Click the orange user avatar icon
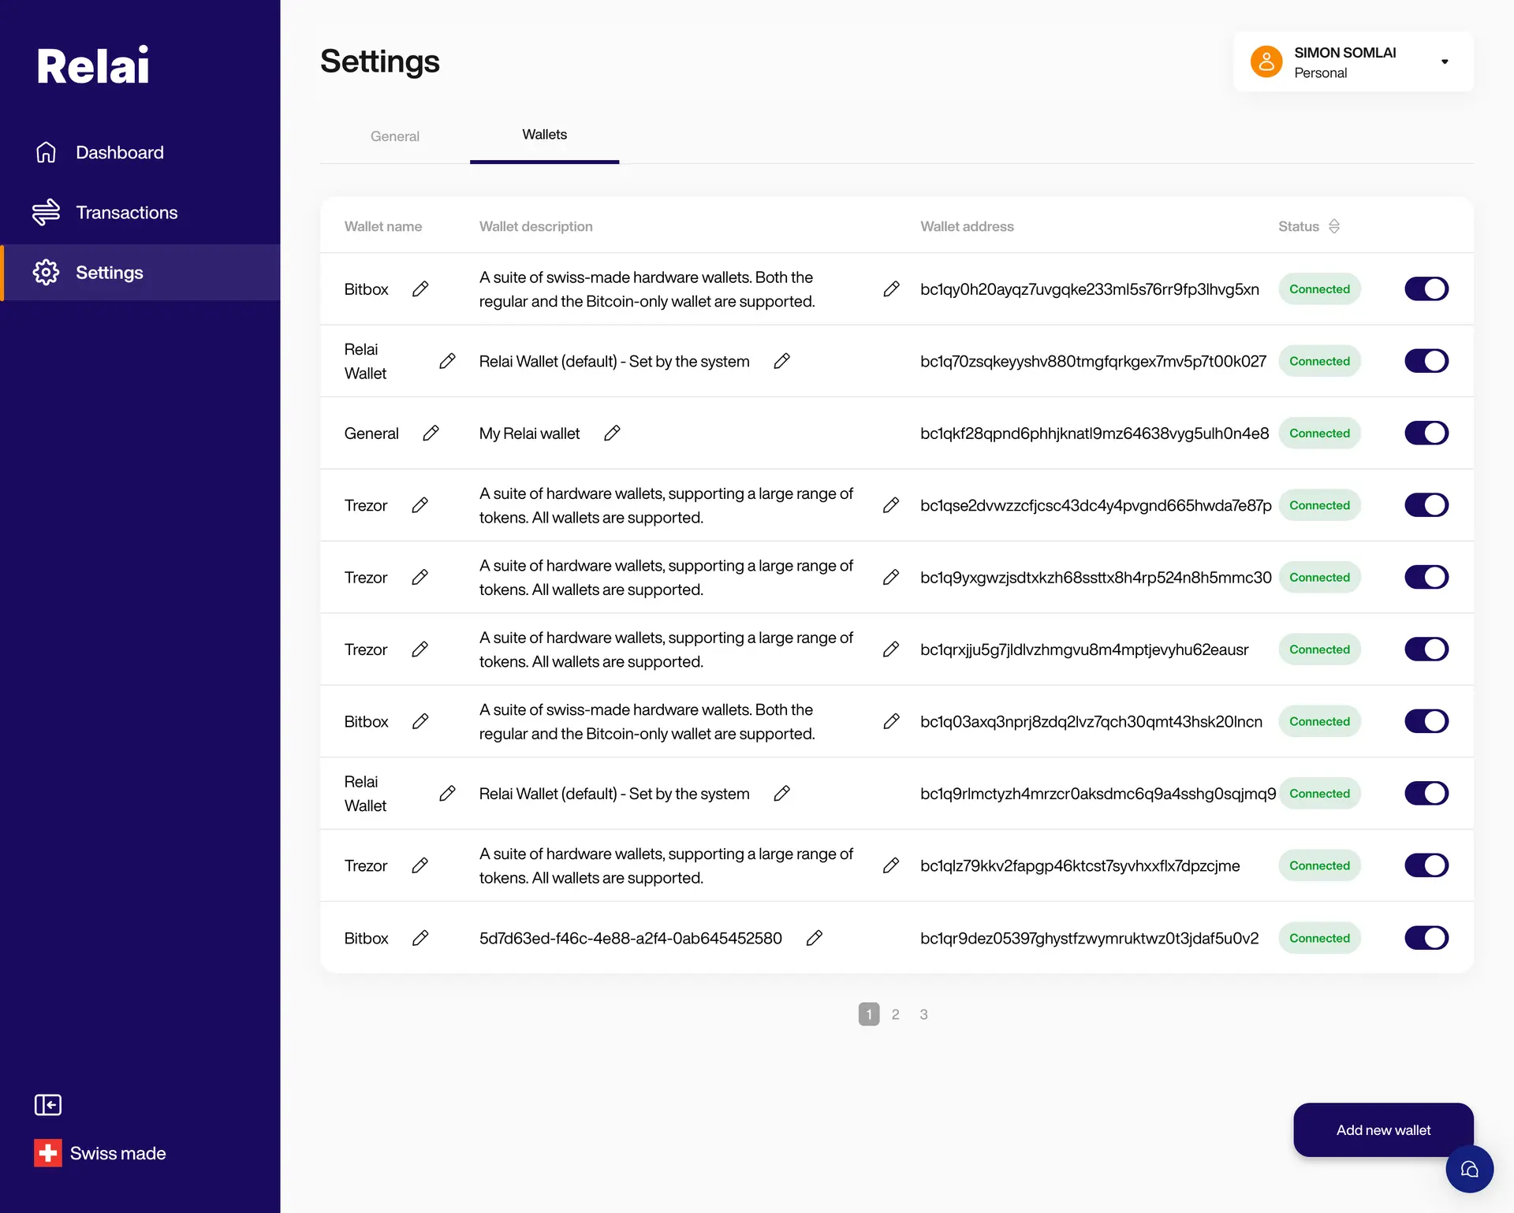 pos(1266,61)
